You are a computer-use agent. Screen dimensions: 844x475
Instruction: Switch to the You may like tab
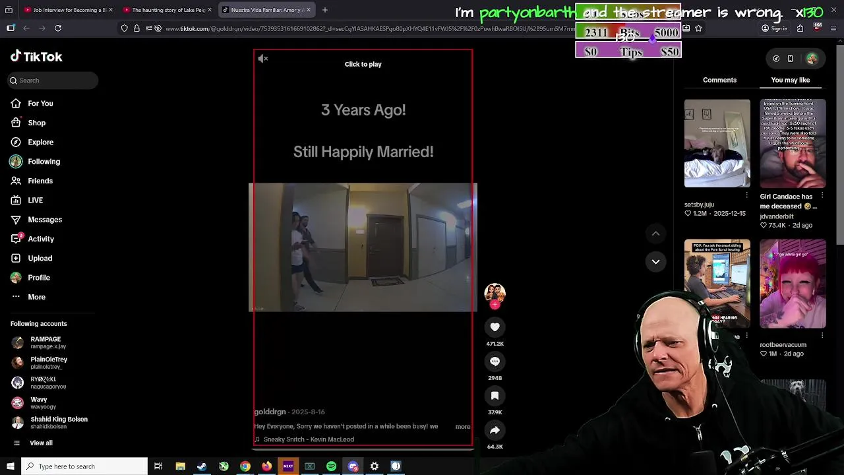790,80
